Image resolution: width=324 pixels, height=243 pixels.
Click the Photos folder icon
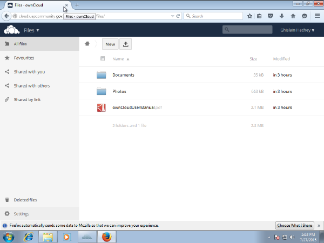[x=102, y=91]
